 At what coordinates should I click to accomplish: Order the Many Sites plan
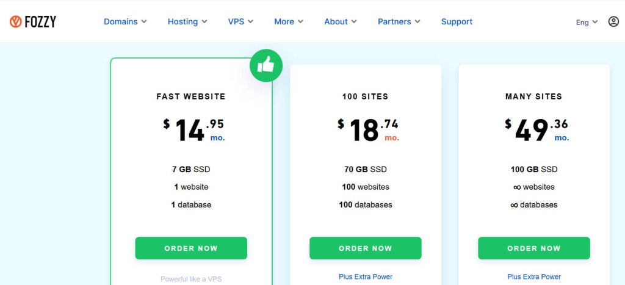pyautogui.click(x=534, y=248)
